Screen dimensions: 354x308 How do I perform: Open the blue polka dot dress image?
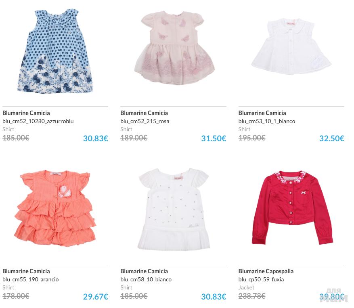click(x=55, y=51)
